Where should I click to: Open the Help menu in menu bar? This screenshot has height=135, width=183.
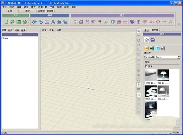click(74, 7)
